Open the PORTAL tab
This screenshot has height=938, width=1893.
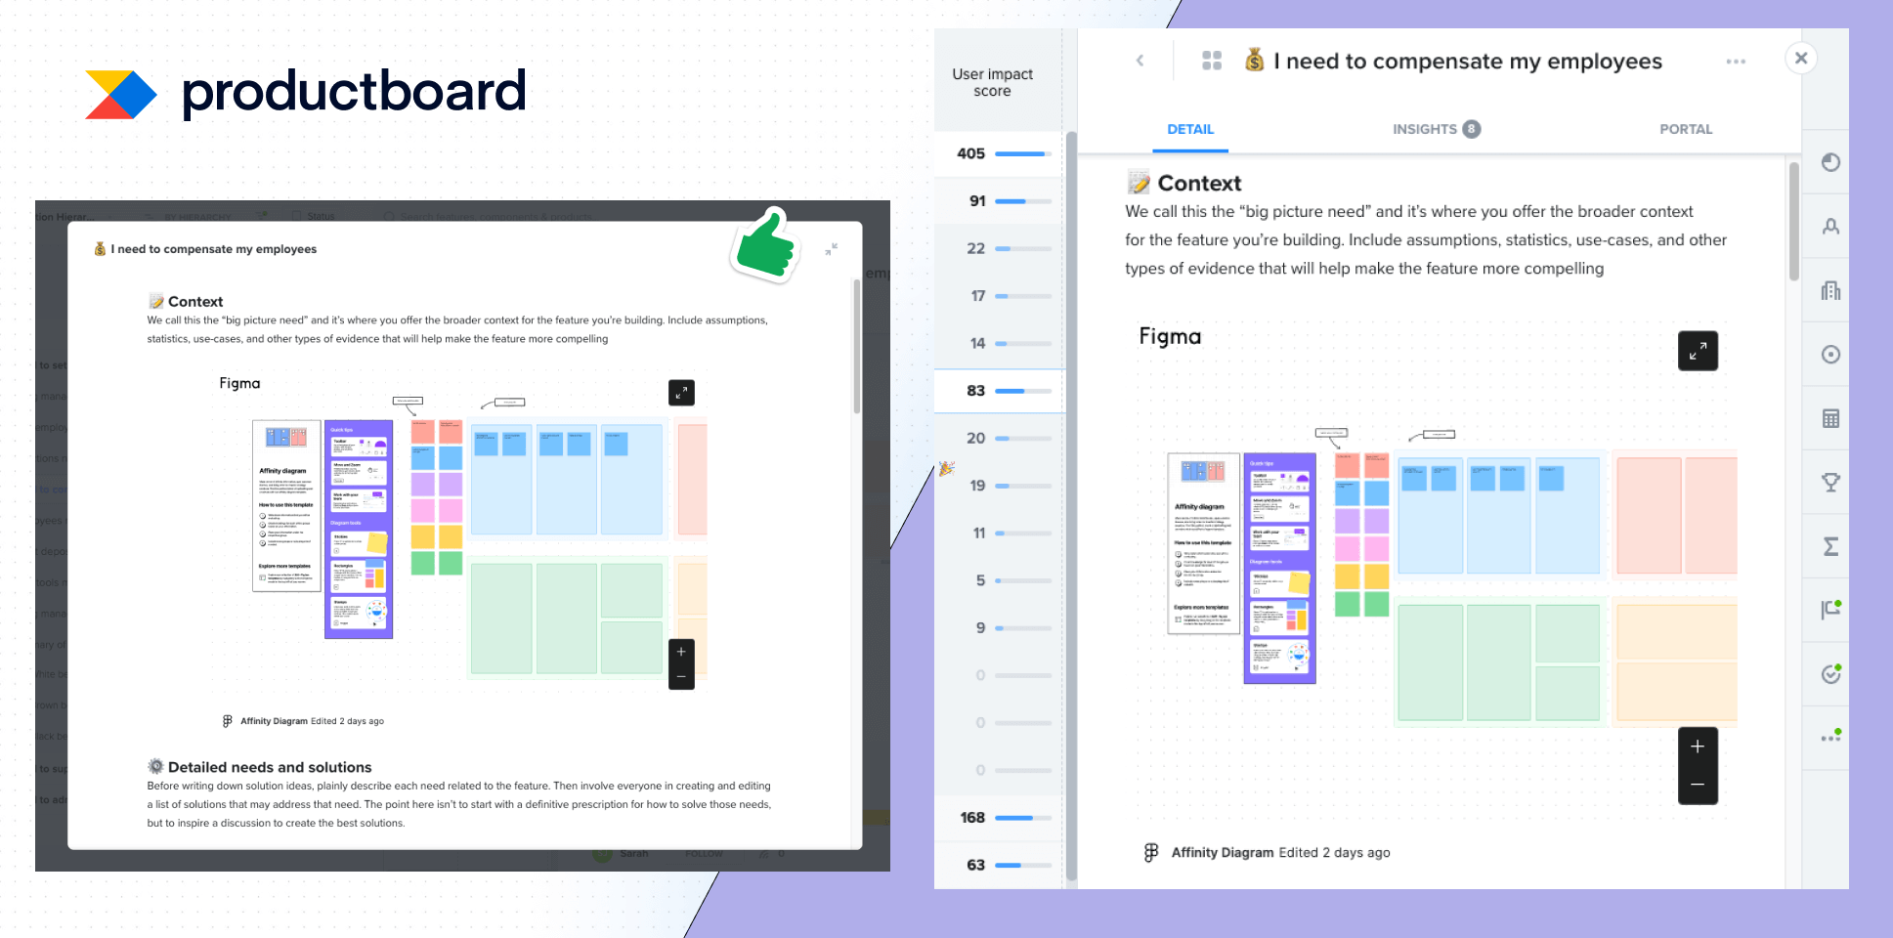point(1686,129)
